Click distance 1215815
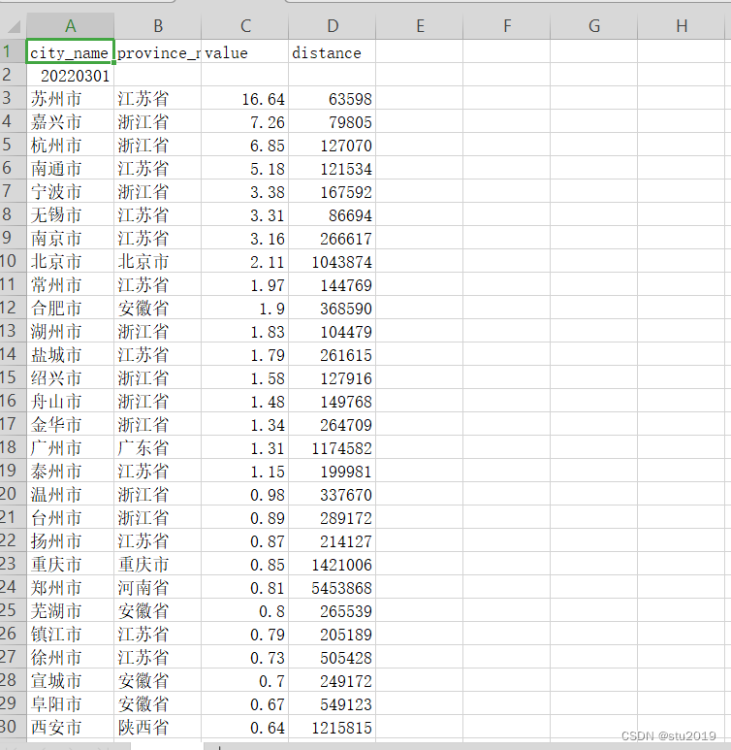Screen dimensions: 731x750 333,727
